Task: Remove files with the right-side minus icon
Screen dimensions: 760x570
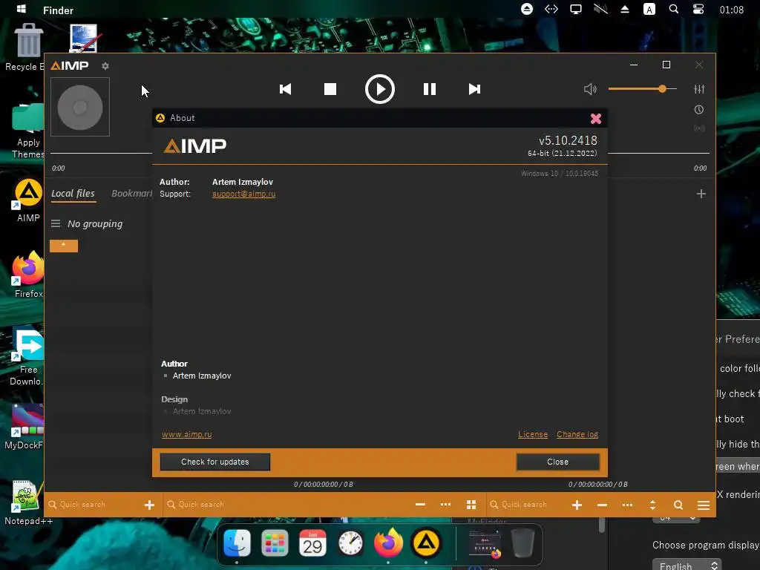Action: pyautogui.click(x=602, y=505)
